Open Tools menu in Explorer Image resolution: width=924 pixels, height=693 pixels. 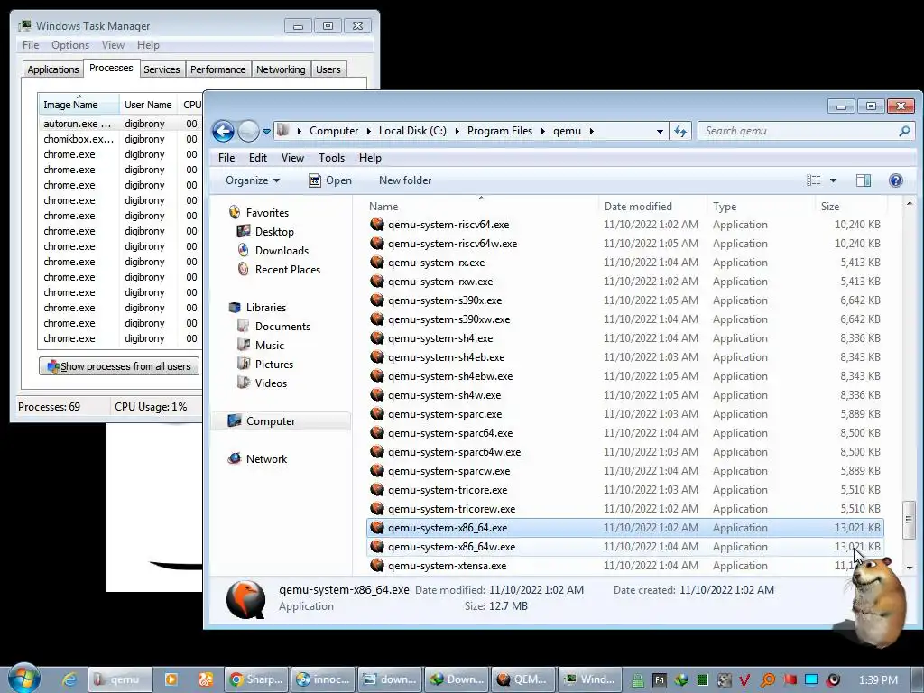(331, 158)
